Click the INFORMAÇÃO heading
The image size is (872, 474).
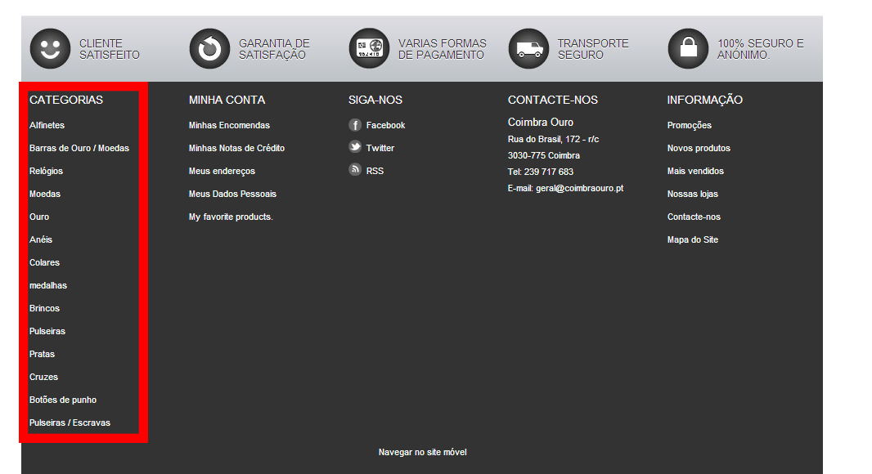(704, 100)
